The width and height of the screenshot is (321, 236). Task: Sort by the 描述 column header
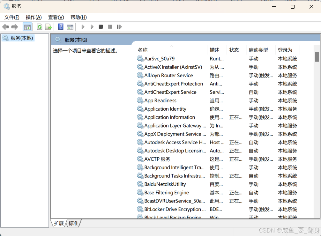(217, 50)
